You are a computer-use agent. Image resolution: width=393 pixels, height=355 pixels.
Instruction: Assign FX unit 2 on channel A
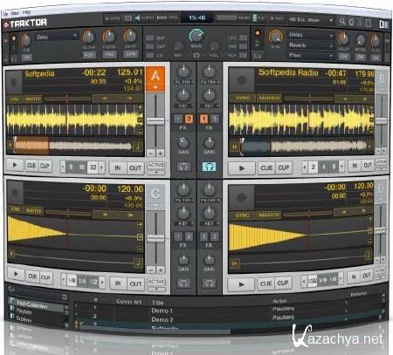pyautogui.click(x=189, y=119)
